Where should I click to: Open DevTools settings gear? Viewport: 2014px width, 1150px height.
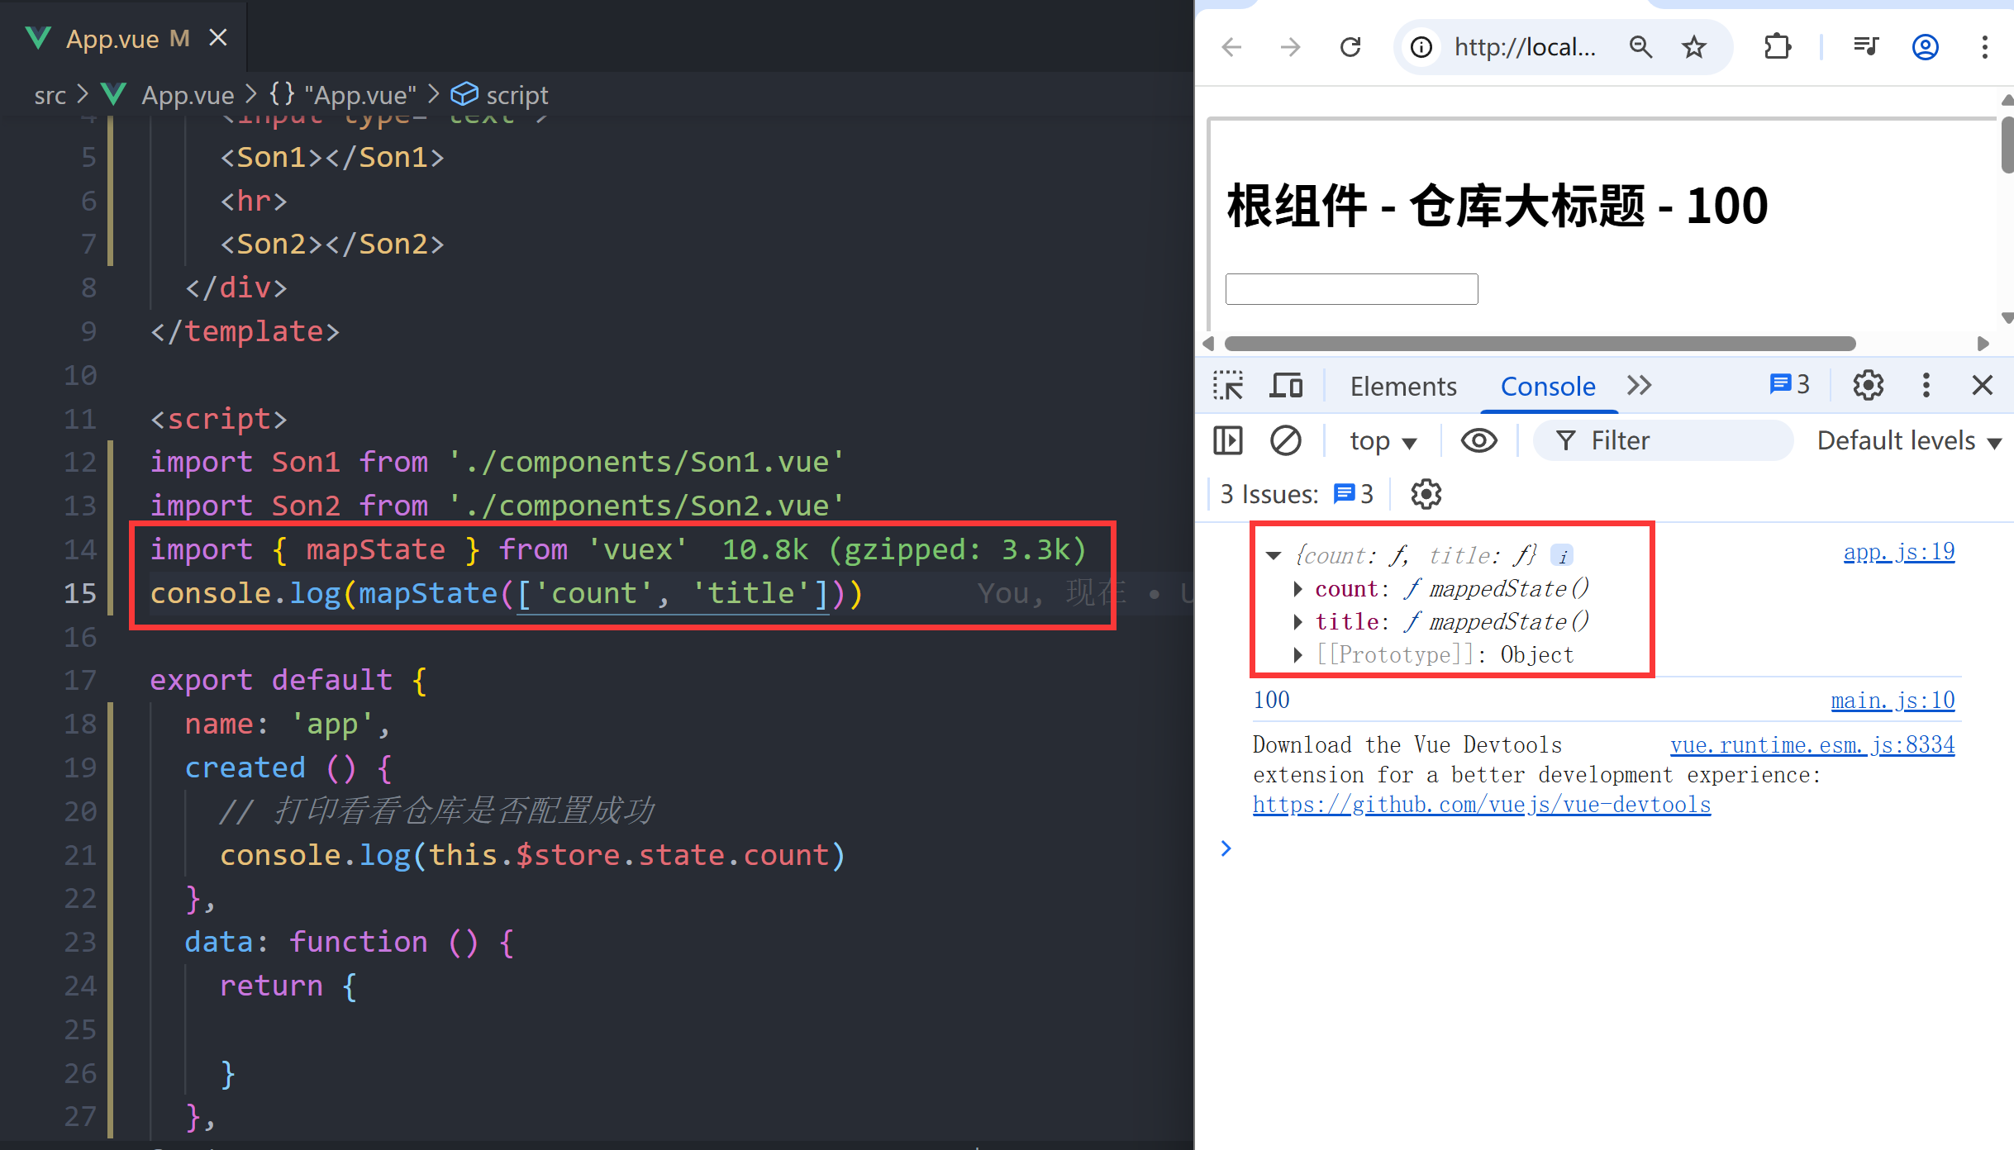(x=1868, y=385)
